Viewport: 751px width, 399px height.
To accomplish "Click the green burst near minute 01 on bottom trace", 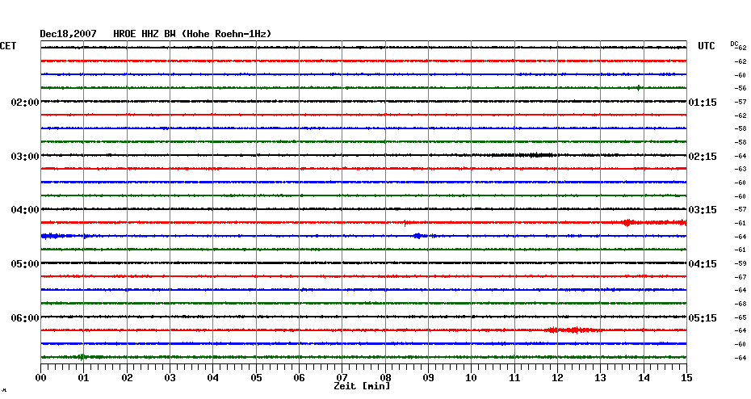I will [x=82, y=357].
